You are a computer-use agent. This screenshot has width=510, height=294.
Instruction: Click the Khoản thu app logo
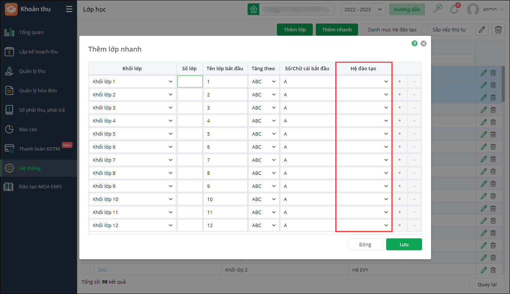tap(11, 9)
